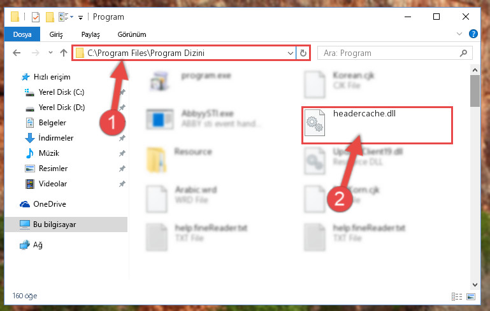Click the Properties checkmark quick access icon
Viewport: 490px width, 311px height.
point(36,17)
